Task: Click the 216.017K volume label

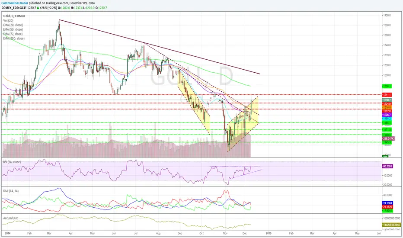Action: 388,138
